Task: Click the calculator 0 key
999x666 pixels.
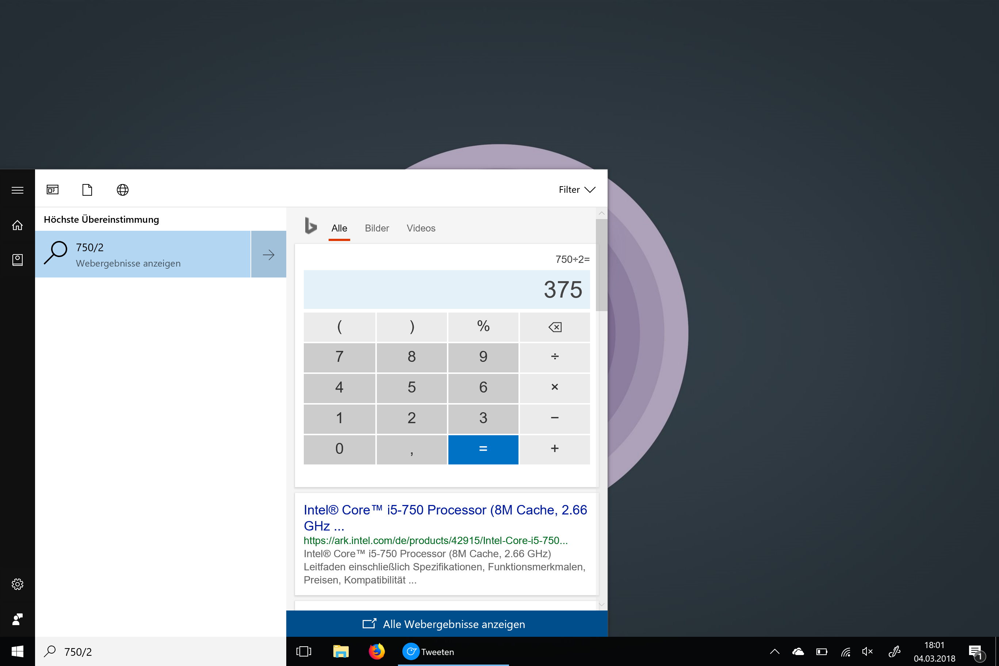Action: [339, 449]
